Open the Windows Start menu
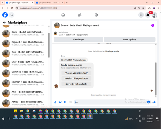This screenshot has width=161, height=129. pyautogui.click(x=3, y=119)
